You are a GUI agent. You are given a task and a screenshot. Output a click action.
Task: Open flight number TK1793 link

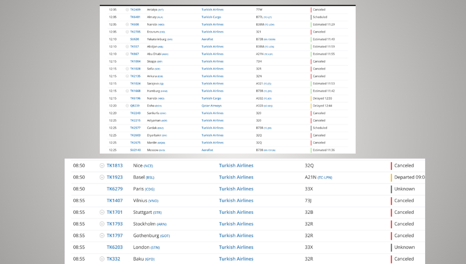(x=115, y=224)
